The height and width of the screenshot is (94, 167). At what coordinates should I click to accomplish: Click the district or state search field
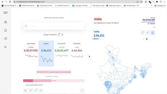pyautogui.click(x=54, y=26)
